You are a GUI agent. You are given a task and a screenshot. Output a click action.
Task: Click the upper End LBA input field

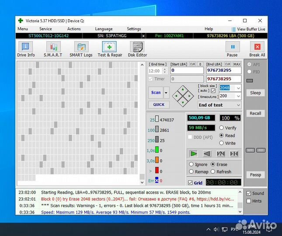[224, 70]
